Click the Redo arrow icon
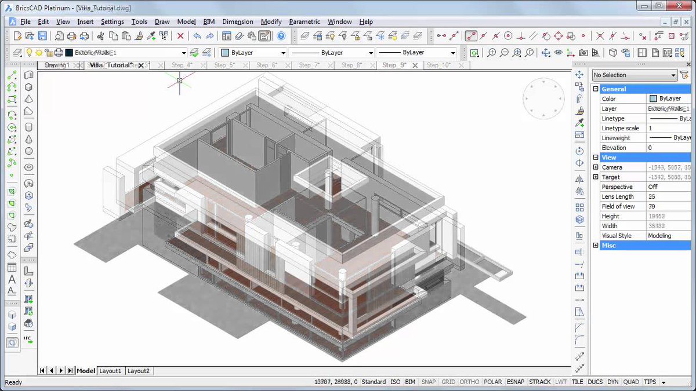 (x=210, y=36)
